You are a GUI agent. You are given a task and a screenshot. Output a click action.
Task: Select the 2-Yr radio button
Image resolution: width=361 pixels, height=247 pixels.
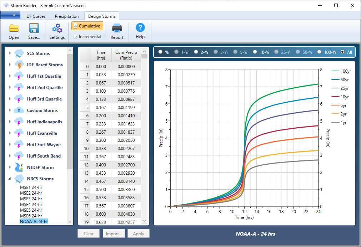(x=196, y=52)
